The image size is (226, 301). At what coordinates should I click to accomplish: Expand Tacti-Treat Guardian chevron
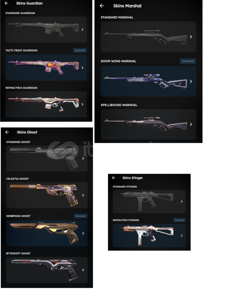(82, 68)
